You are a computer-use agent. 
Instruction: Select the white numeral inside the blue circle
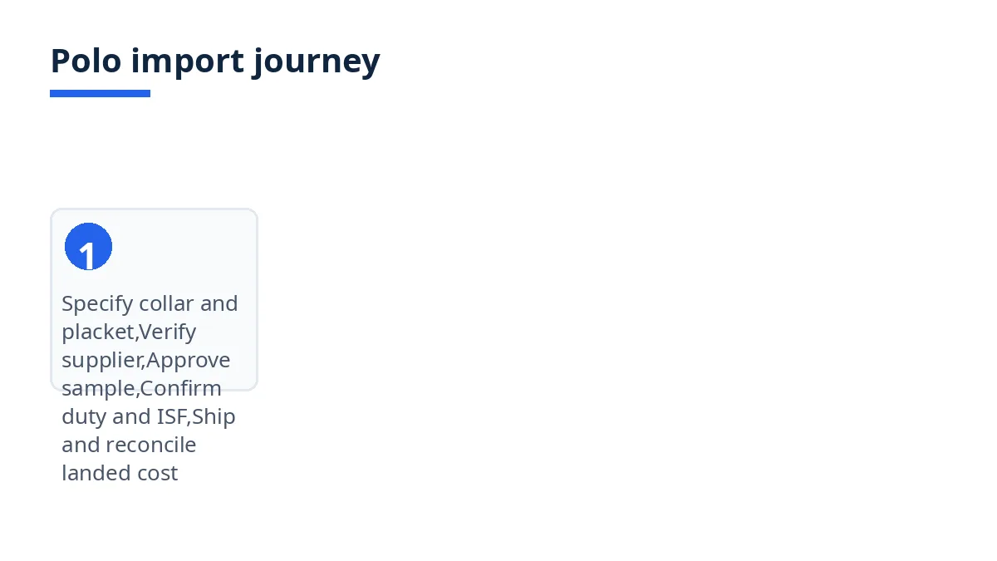(x=87, y=255)
